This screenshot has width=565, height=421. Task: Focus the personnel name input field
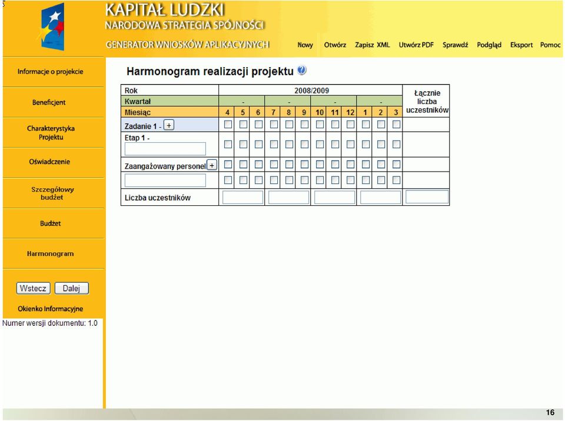point(165,181)
